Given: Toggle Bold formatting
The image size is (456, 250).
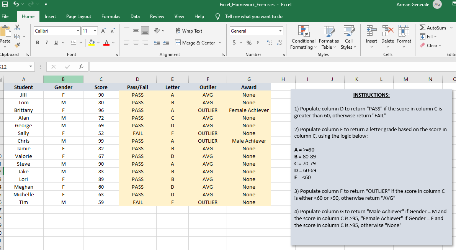Looking at the screenshot, I should [x=38, y=43].
